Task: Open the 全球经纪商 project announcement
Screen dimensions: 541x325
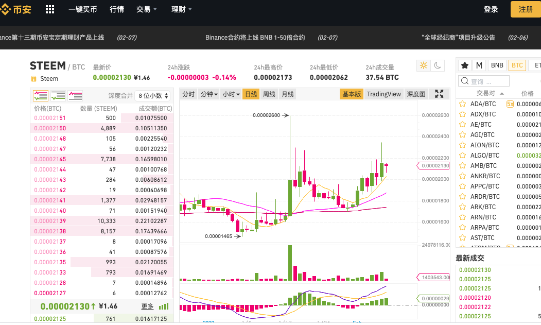Action: coord(458,37)
